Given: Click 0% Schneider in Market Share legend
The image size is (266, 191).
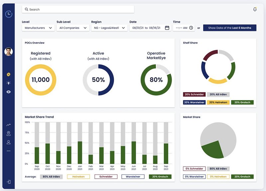Looking at the screenshot, I should pos(194,169).
